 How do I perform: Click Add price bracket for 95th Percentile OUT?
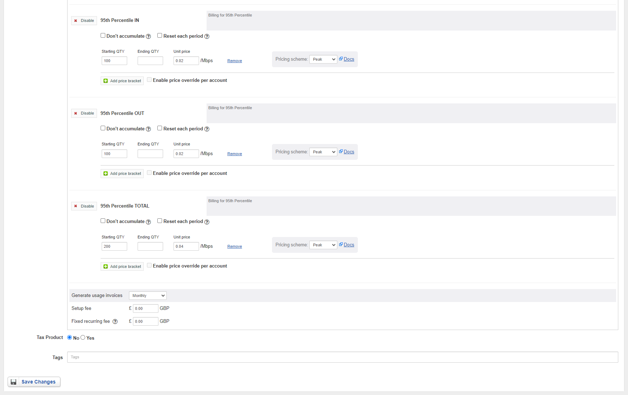click(122, 173)
